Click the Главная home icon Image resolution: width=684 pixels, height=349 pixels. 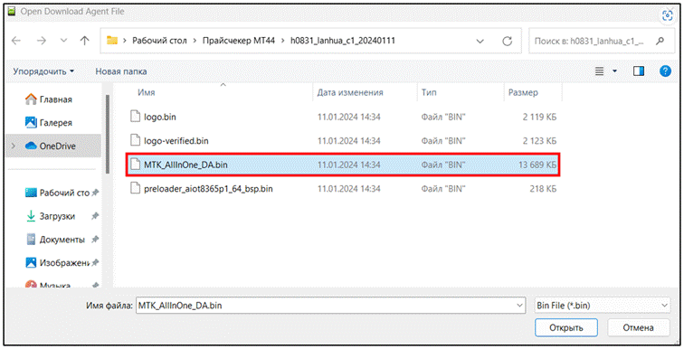(x=31, y=99)
